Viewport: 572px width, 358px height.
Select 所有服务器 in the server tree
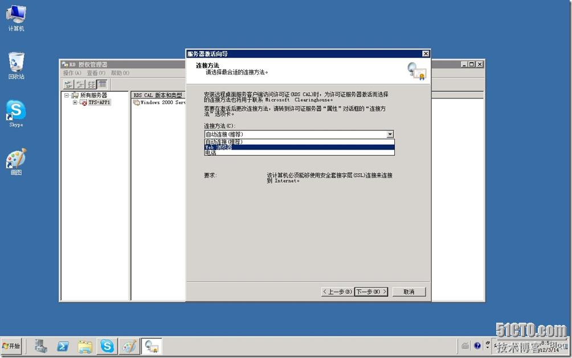coord(94,96)
